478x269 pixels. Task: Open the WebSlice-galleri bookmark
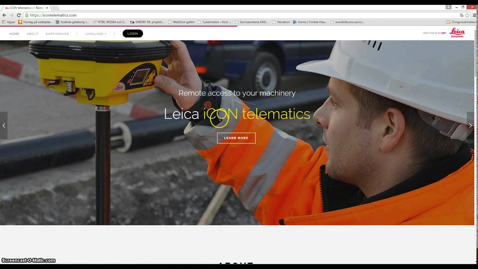coord(181,22)
